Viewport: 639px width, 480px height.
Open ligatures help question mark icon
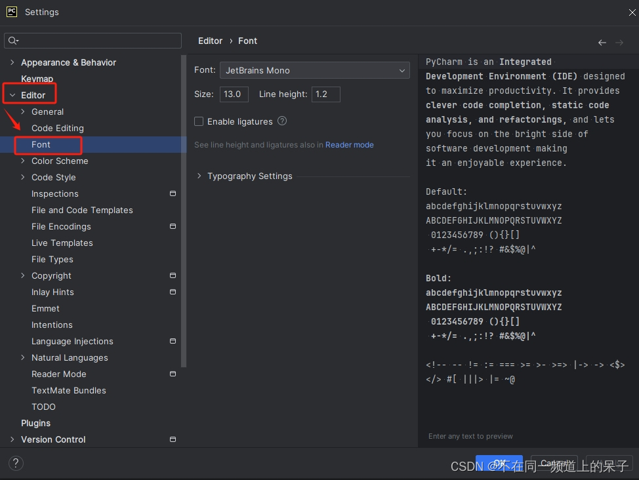282,121
